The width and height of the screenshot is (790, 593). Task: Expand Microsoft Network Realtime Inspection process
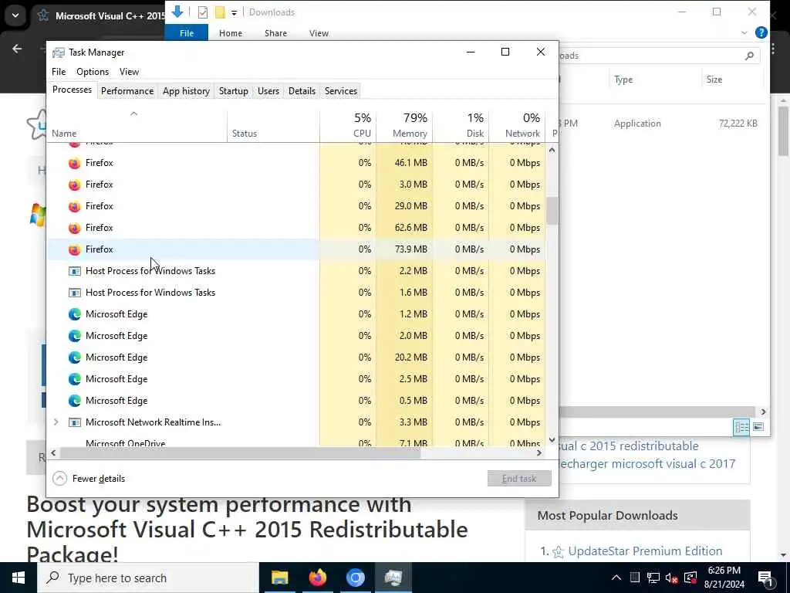[56, 422]
